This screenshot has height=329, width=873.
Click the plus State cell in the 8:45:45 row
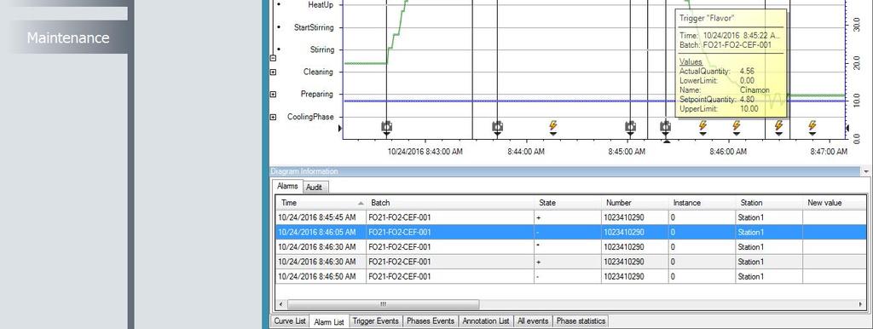[x=567, y=217]
